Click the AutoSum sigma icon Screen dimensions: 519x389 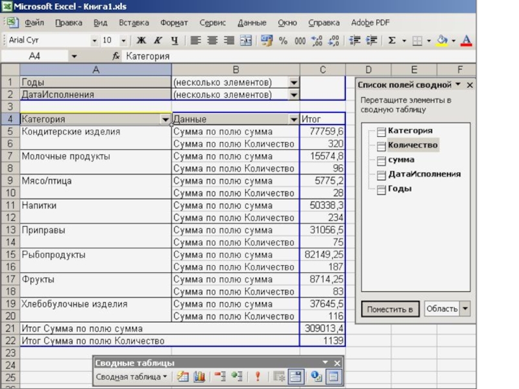click(392, 41)
